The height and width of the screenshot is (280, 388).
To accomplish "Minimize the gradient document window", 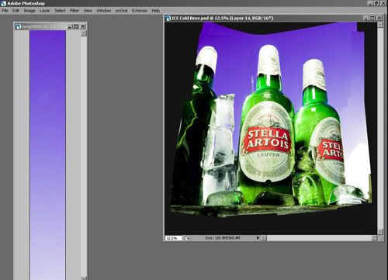I will pyautogui.click(x=70, y=26).
